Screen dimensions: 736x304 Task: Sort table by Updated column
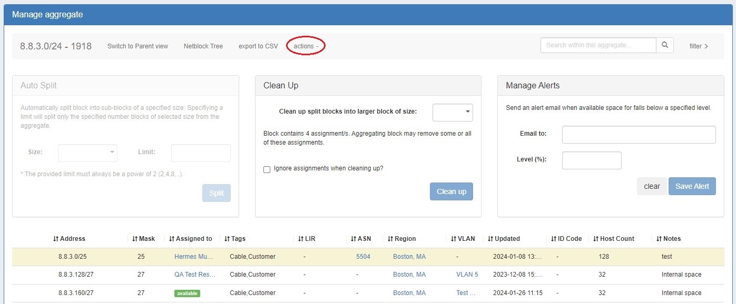[504, 239]
